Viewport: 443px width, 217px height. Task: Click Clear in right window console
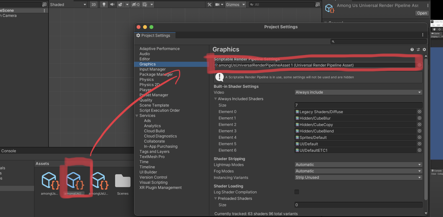point(433,174)
